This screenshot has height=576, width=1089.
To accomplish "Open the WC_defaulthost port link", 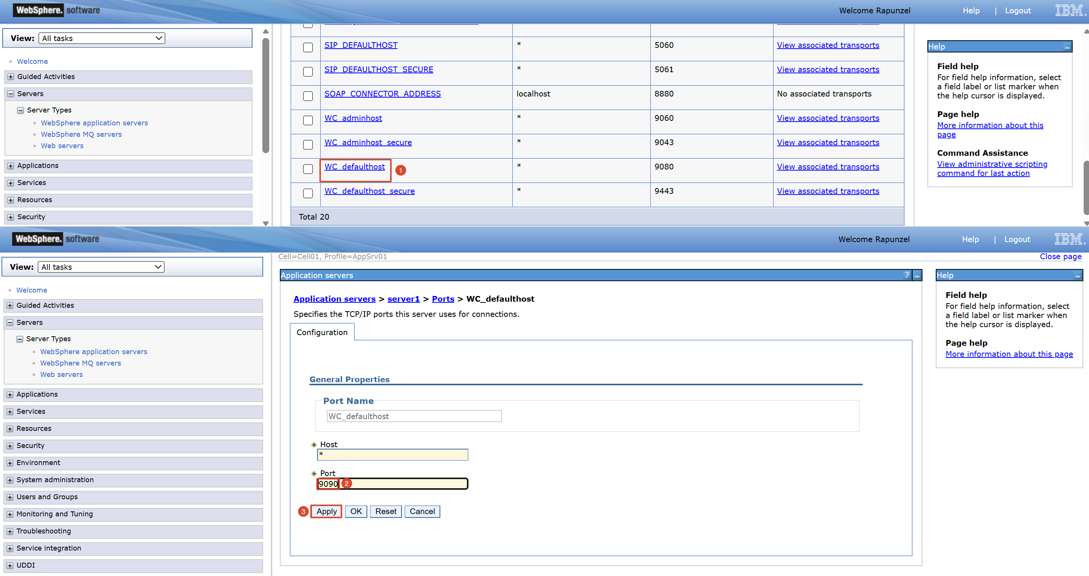I will 354,167.
